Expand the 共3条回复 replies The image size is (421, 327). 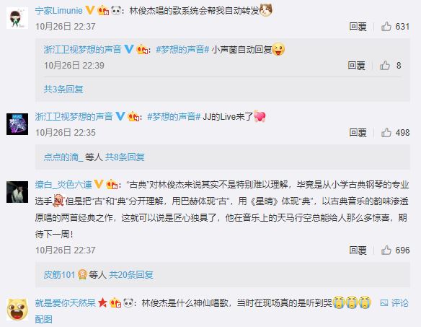tap(63, 89)
